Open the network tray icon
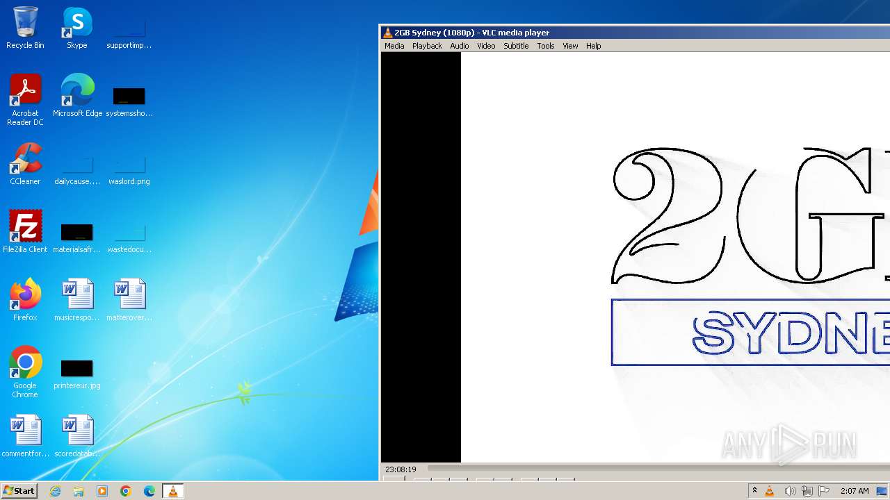The width and height of the screenshot is (890, 500). (x=807, y=491)
